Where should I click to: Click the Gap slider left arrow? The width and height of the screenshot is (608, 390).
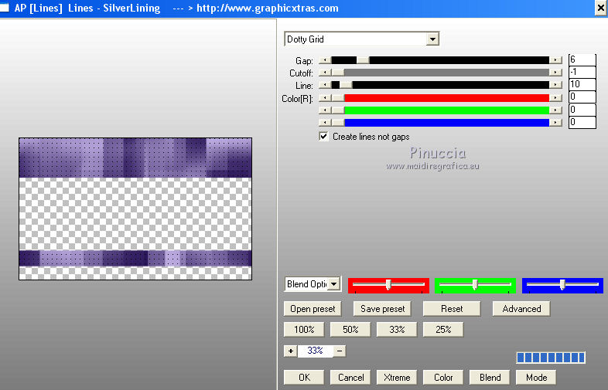click(x=325, y=60)
